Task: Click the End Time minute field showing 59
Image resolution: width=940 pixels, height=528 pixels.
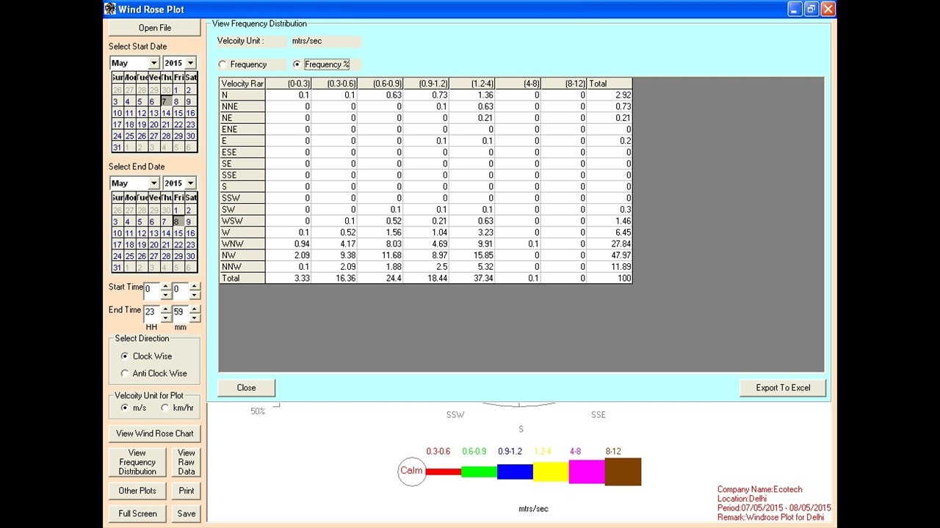Action: [x=180, y=313]
